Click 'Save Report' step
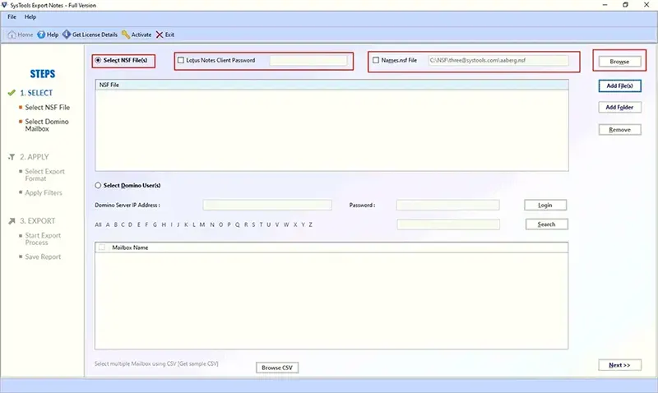 pos(43,257)
